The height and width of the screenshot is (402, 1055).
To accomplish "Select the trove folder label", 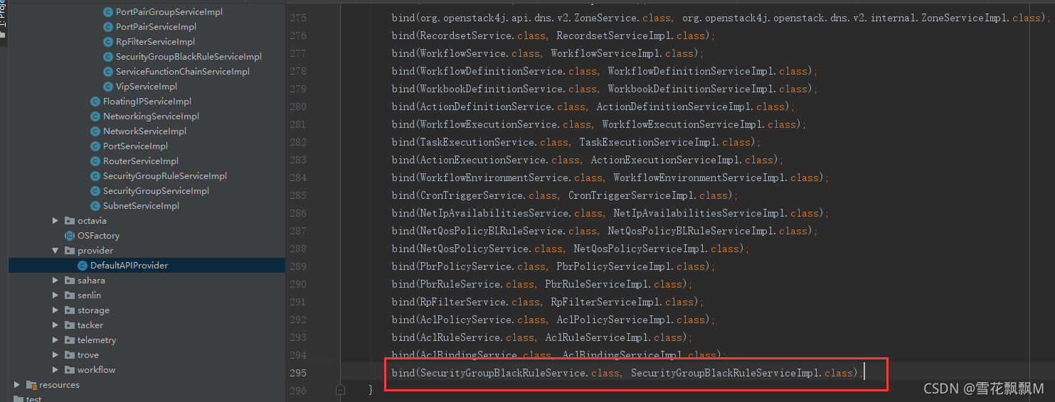I will pyautogui.click(x=88, y=355).
